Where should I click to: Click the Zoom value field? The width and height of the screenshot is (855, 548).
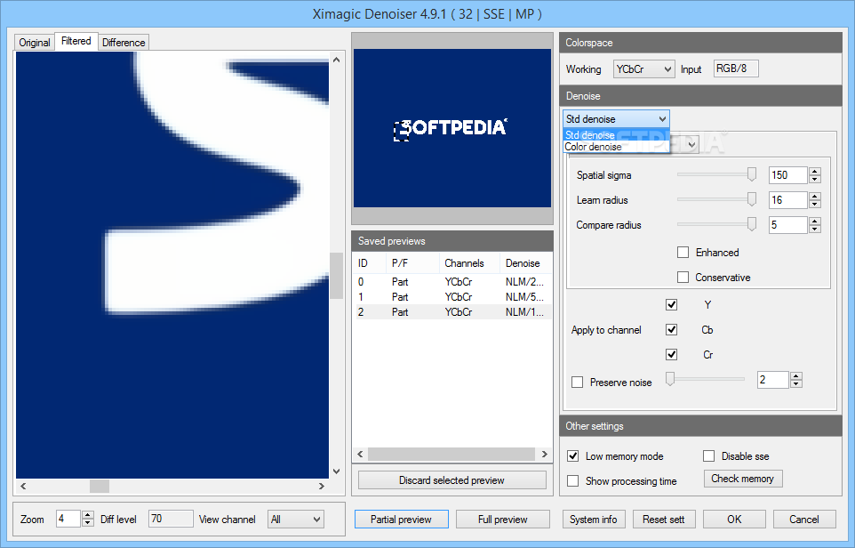point(68,519)
